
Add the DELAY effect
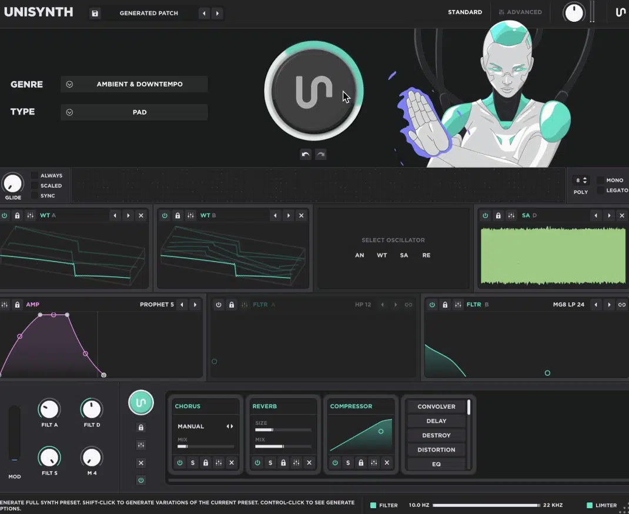436,420
